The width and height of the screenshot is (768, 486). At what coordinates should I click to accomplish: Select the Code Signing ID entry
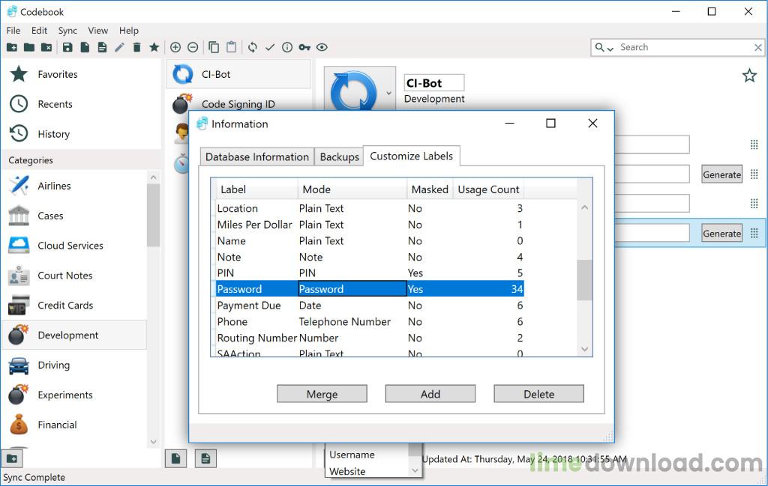pos(238,104)
